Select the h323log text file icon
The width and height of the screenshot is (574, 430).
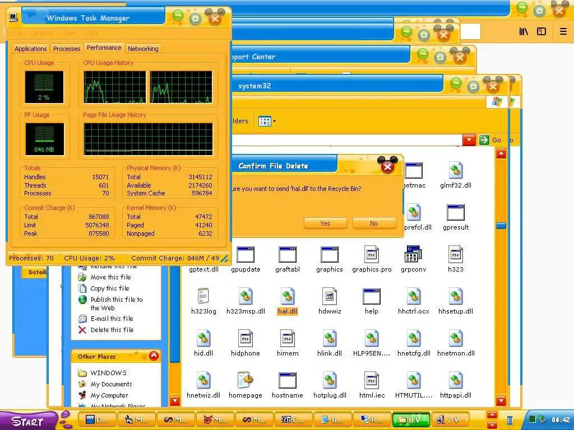[x=203, y=296]
